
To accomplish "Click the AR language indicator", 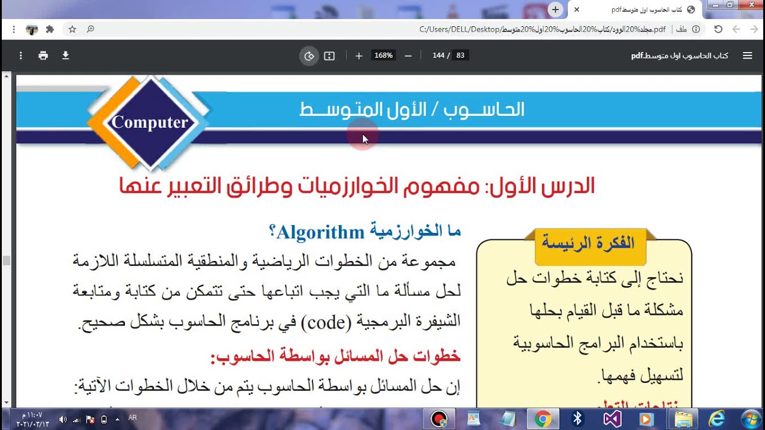I will pyautogui.click(x=133, y=417).
